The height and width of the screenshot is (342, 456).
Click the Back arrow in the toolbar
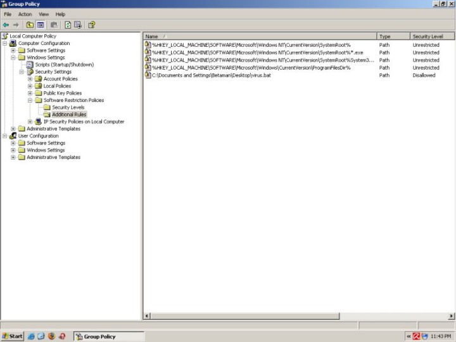[x=6, y=25]
